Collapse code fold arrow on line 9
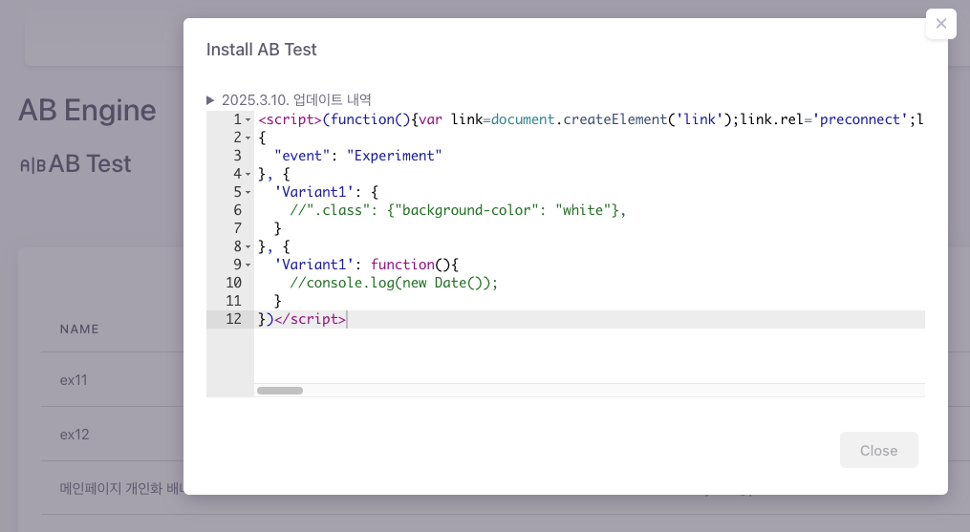Image resolution: width=970 pixels, height=532 pixels. pos(248,265)
